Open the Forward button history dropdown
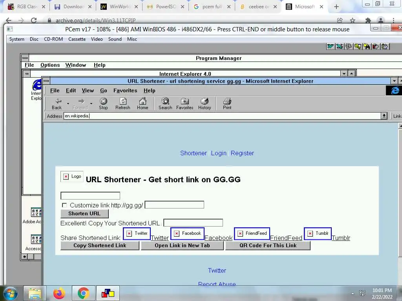Image resolution: width=402 pixels, height=301 pixels. tap(91, 103)
